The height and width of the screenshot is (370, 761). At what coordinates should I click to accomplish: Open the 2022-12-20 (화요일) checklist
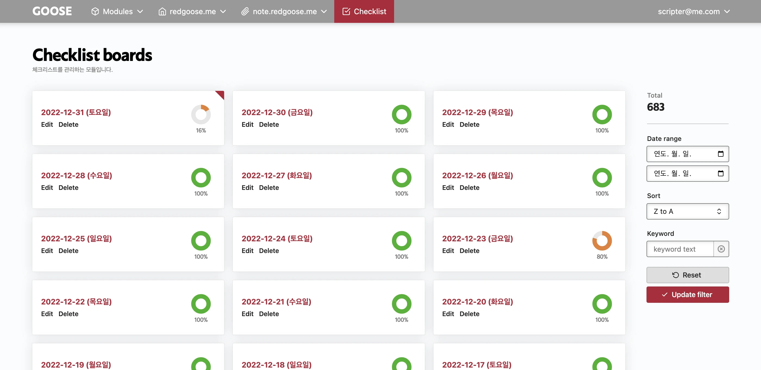click(x=477, y=301)
